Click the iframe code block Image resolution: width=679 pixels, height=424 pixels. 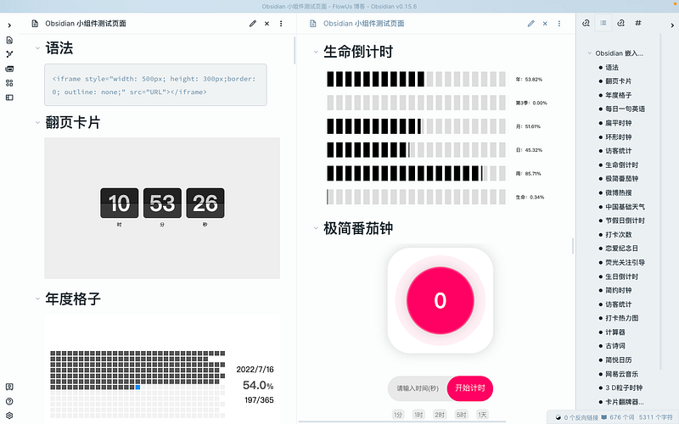[x=155, y=85]
